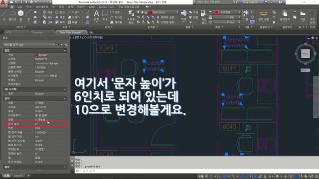
Task: Click the Leader (지시선) tool
Action: (116, 17)
